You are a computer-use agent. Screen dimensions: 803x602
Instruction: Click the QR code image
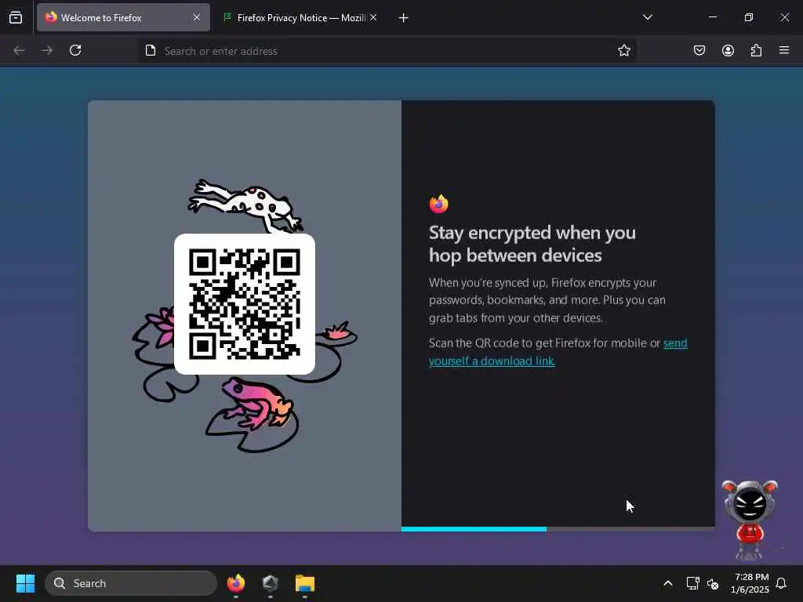click(245, 304)
